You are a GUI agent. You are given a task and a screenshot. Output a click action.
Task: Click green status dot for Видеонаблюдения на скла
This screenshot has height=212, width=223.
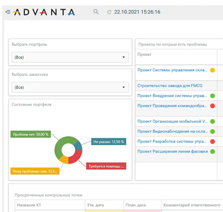click(213, 132)
